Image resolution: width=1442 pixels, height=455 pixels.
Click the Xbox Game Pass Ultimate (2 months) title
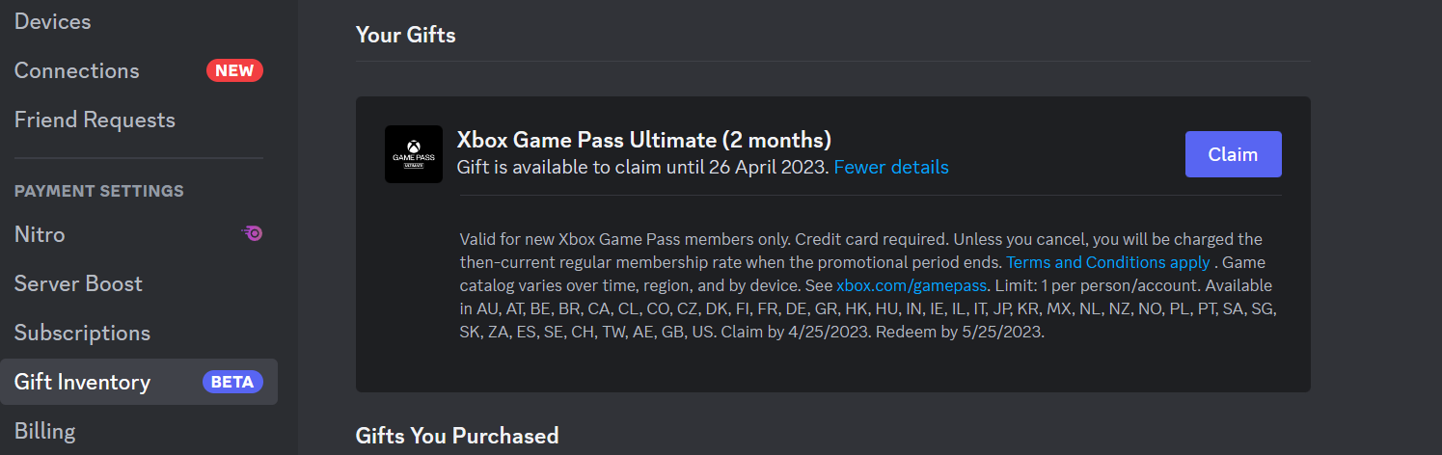pyautogui.click(x=643, y=140)
